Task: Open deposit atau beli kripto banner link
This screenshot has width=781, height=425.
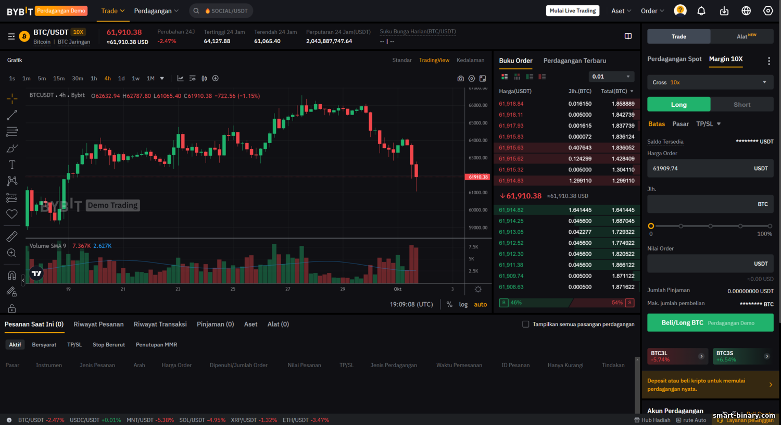Action: [x=710, y=385]
